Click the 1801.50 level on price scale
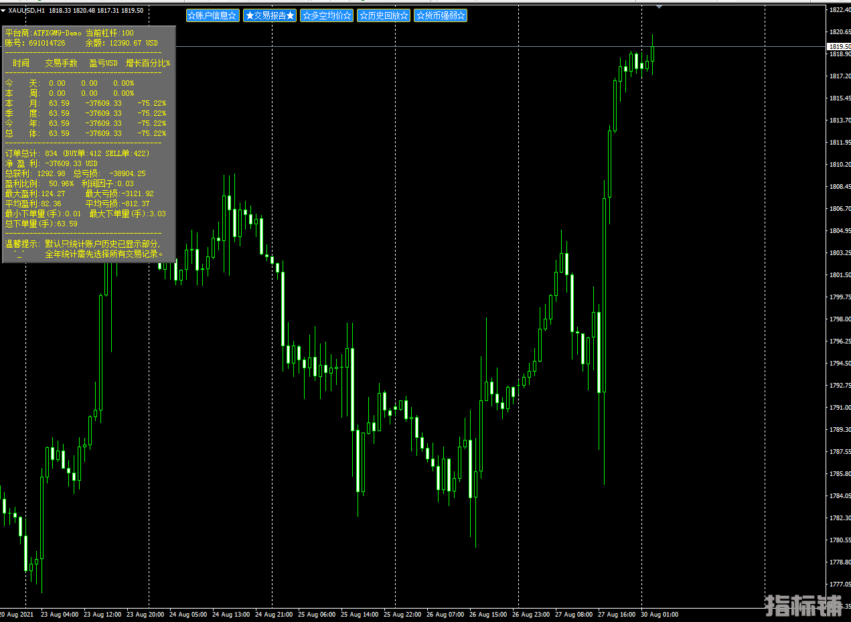 (839, 275)
